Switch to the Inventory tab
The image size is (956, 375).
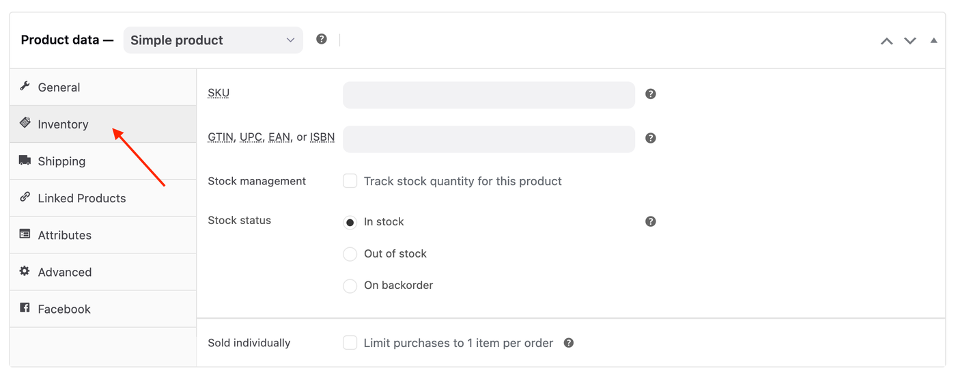point(63,124)
